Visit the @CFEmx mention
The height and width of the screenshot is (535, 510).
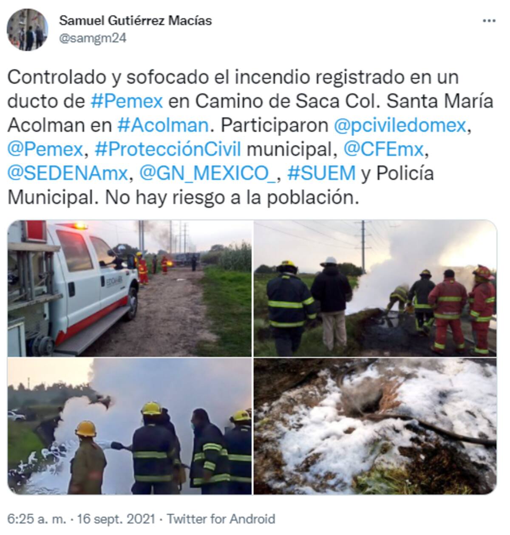[x=383, y=149]
